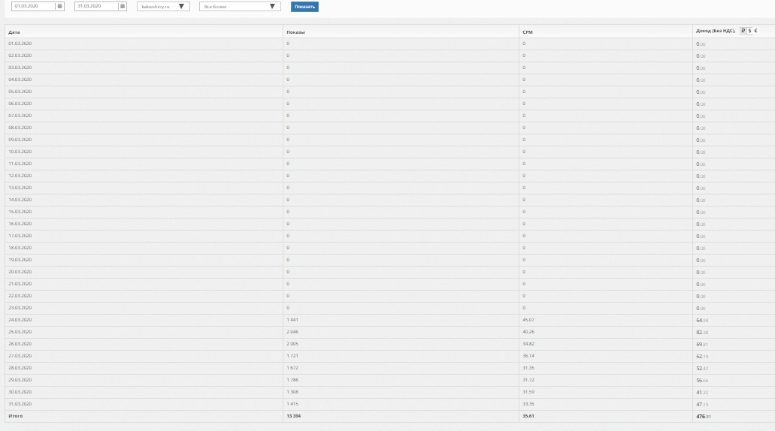Image resolution: width=775 pixels, height=431 pixels.
Task: Click CPM value 34.82
Action: 528,344
